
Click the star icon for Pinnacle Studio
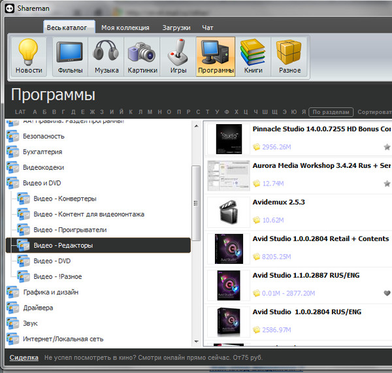[x=387, y=147]
